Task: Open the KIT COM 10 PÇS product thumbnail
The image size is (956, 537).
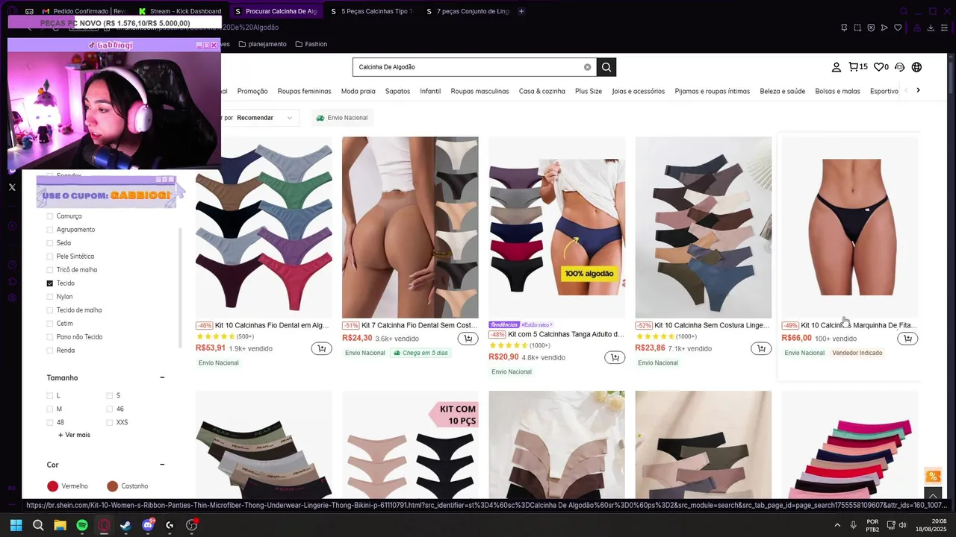Action: (410, 445)
